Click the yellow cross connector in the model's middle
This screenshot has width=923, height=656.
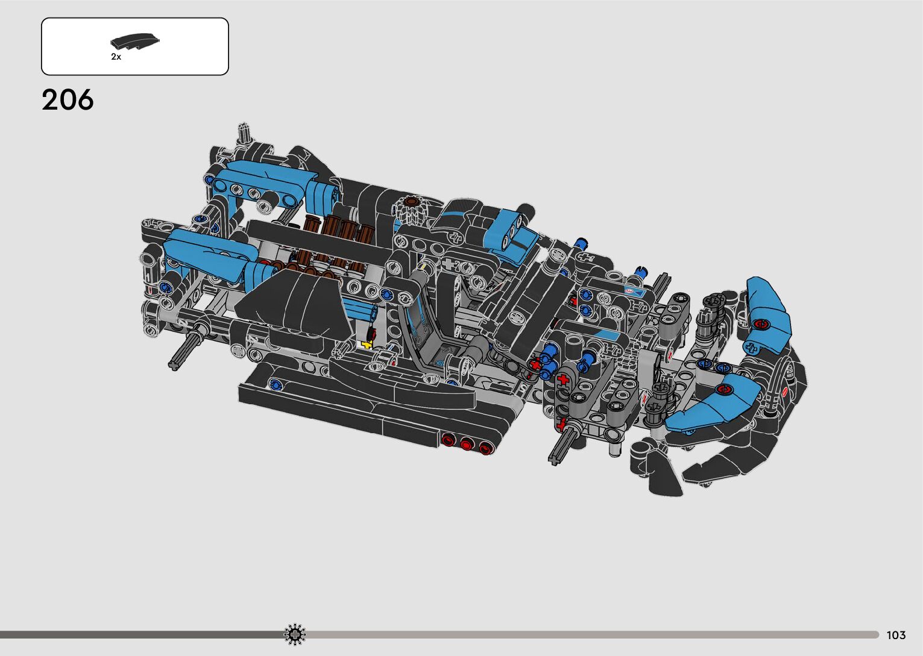pyautogui.click(x=366, y=344)
